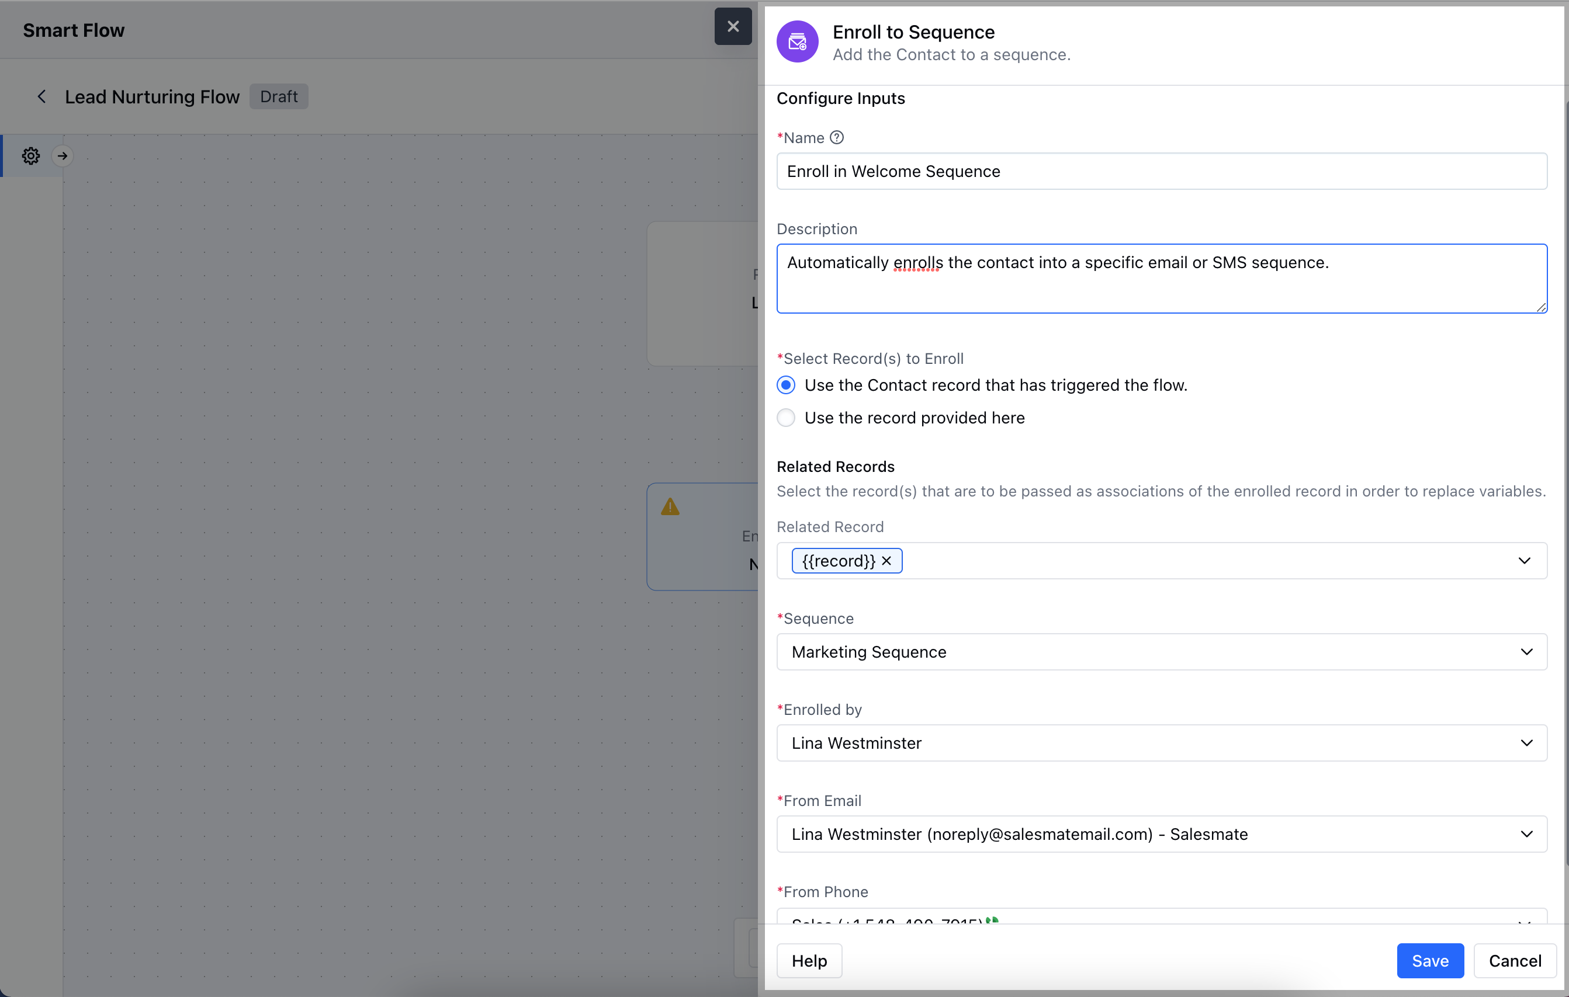This screenshot has width=1569, height=997.
Task: Click the settings gear icon
Action: point(30,155)
